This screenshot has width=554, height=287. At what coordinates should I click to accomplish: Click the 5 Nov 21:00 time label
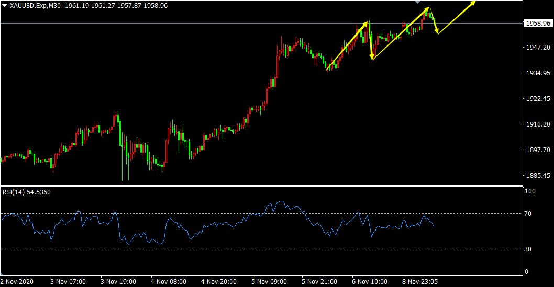tap(319, 282)
